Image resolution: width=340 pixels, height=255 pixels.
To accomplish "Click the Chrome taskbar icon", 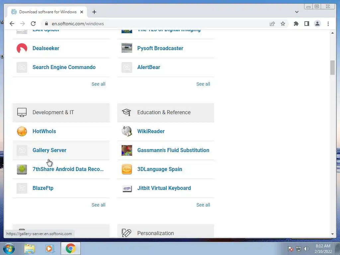I will point(71,248).
